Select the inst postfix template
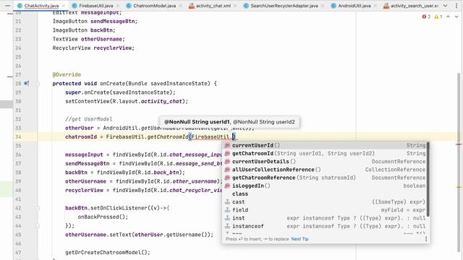Viewport: 463px width, 260px height. pos(325,218)
